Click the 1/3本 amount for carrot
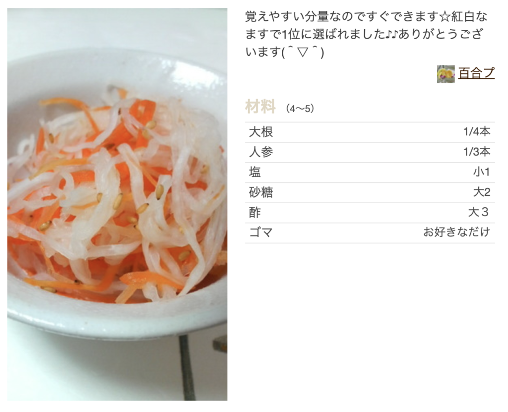This screenshot has width=508, height=412. [477, 152]
